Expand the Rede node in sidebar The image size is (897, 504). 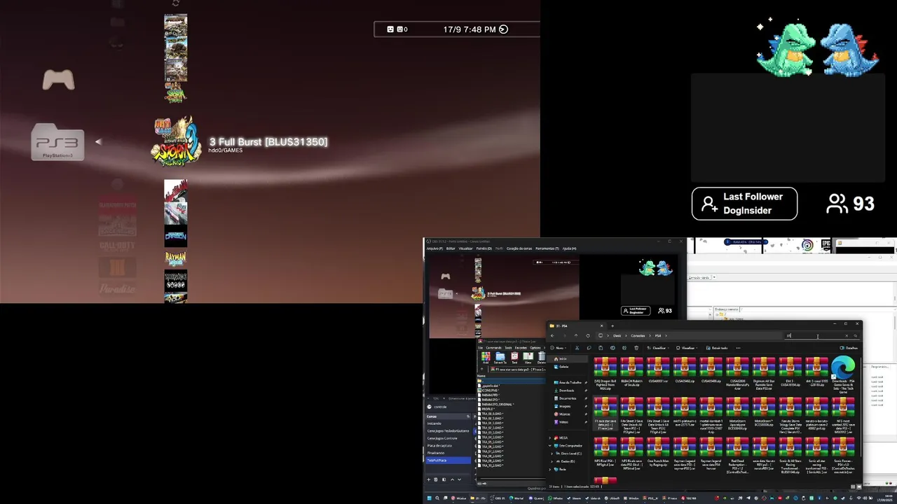pyautogui.click(x=550, y=470)
